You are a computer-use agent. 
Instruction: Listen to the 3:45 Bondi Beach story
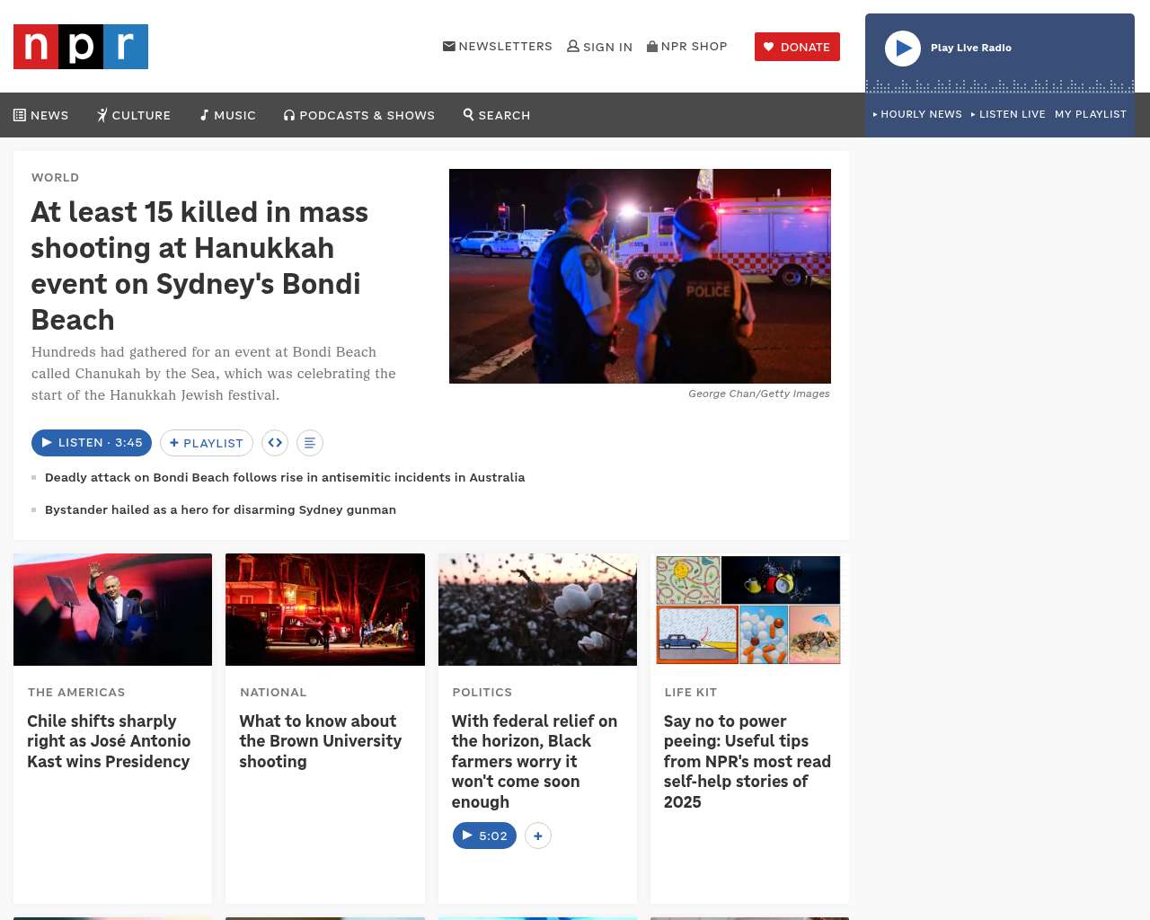pos(92,443)
